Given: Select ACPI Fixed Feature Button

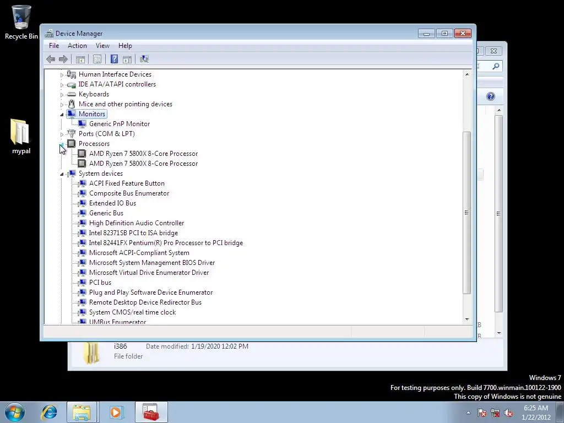Looking at the screenshot, I should (127, 183).
